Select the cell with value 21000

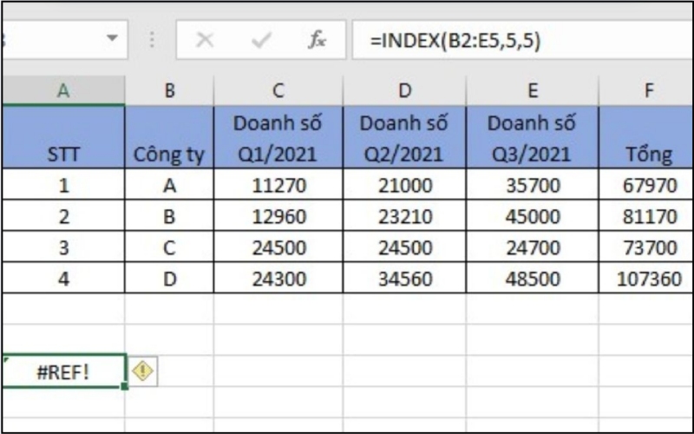(404, 184)
